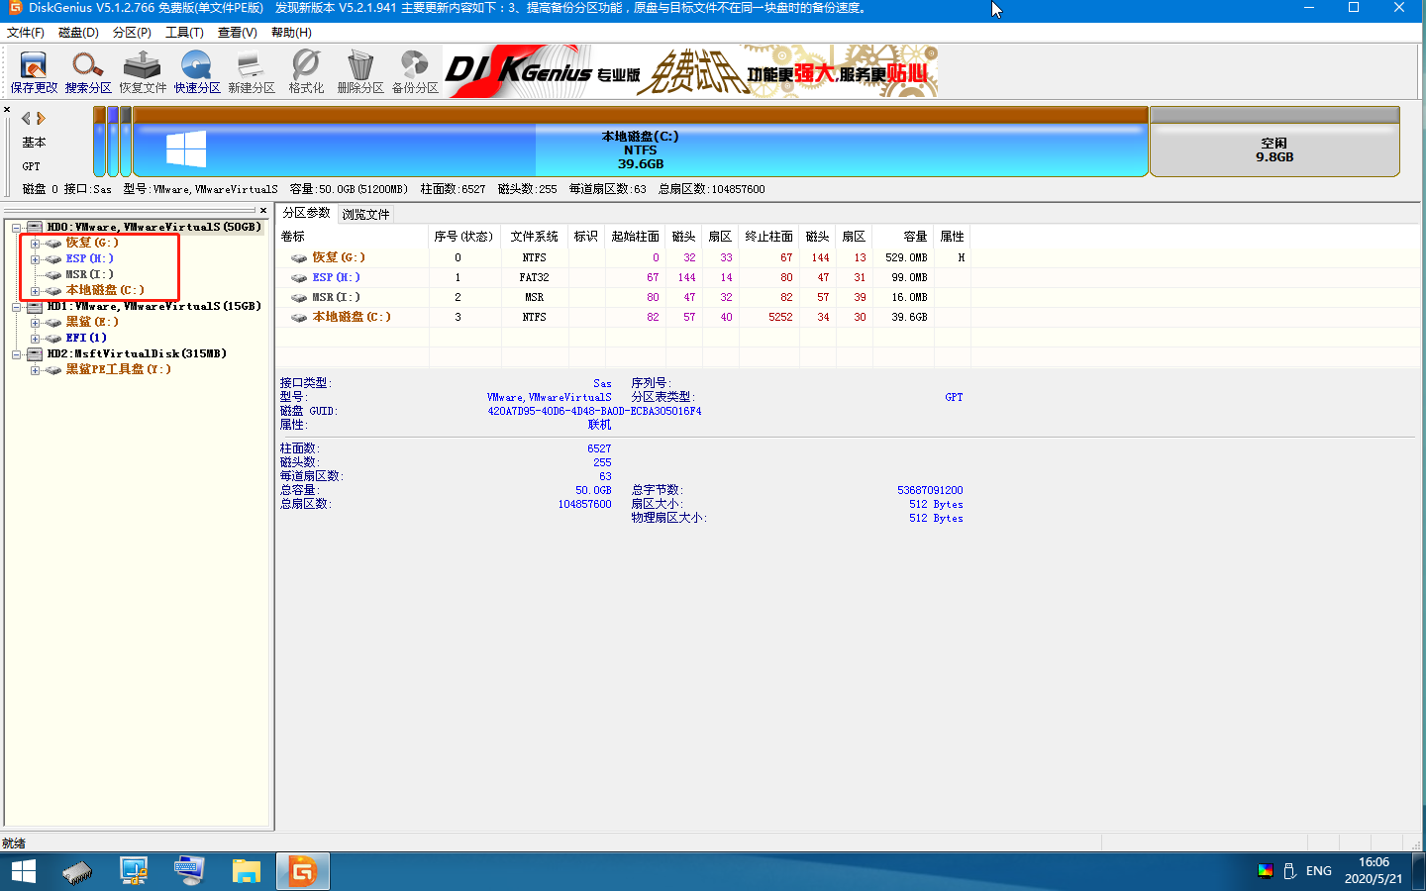Screen dimensions: 1426x891
Task: Click Quick Partition (快速分区) toolbar icon
Action: click(197, 72)
